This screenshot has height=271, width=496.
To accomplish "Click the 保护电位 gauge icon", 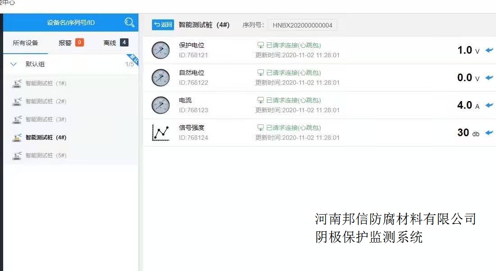I will point(161,50).
